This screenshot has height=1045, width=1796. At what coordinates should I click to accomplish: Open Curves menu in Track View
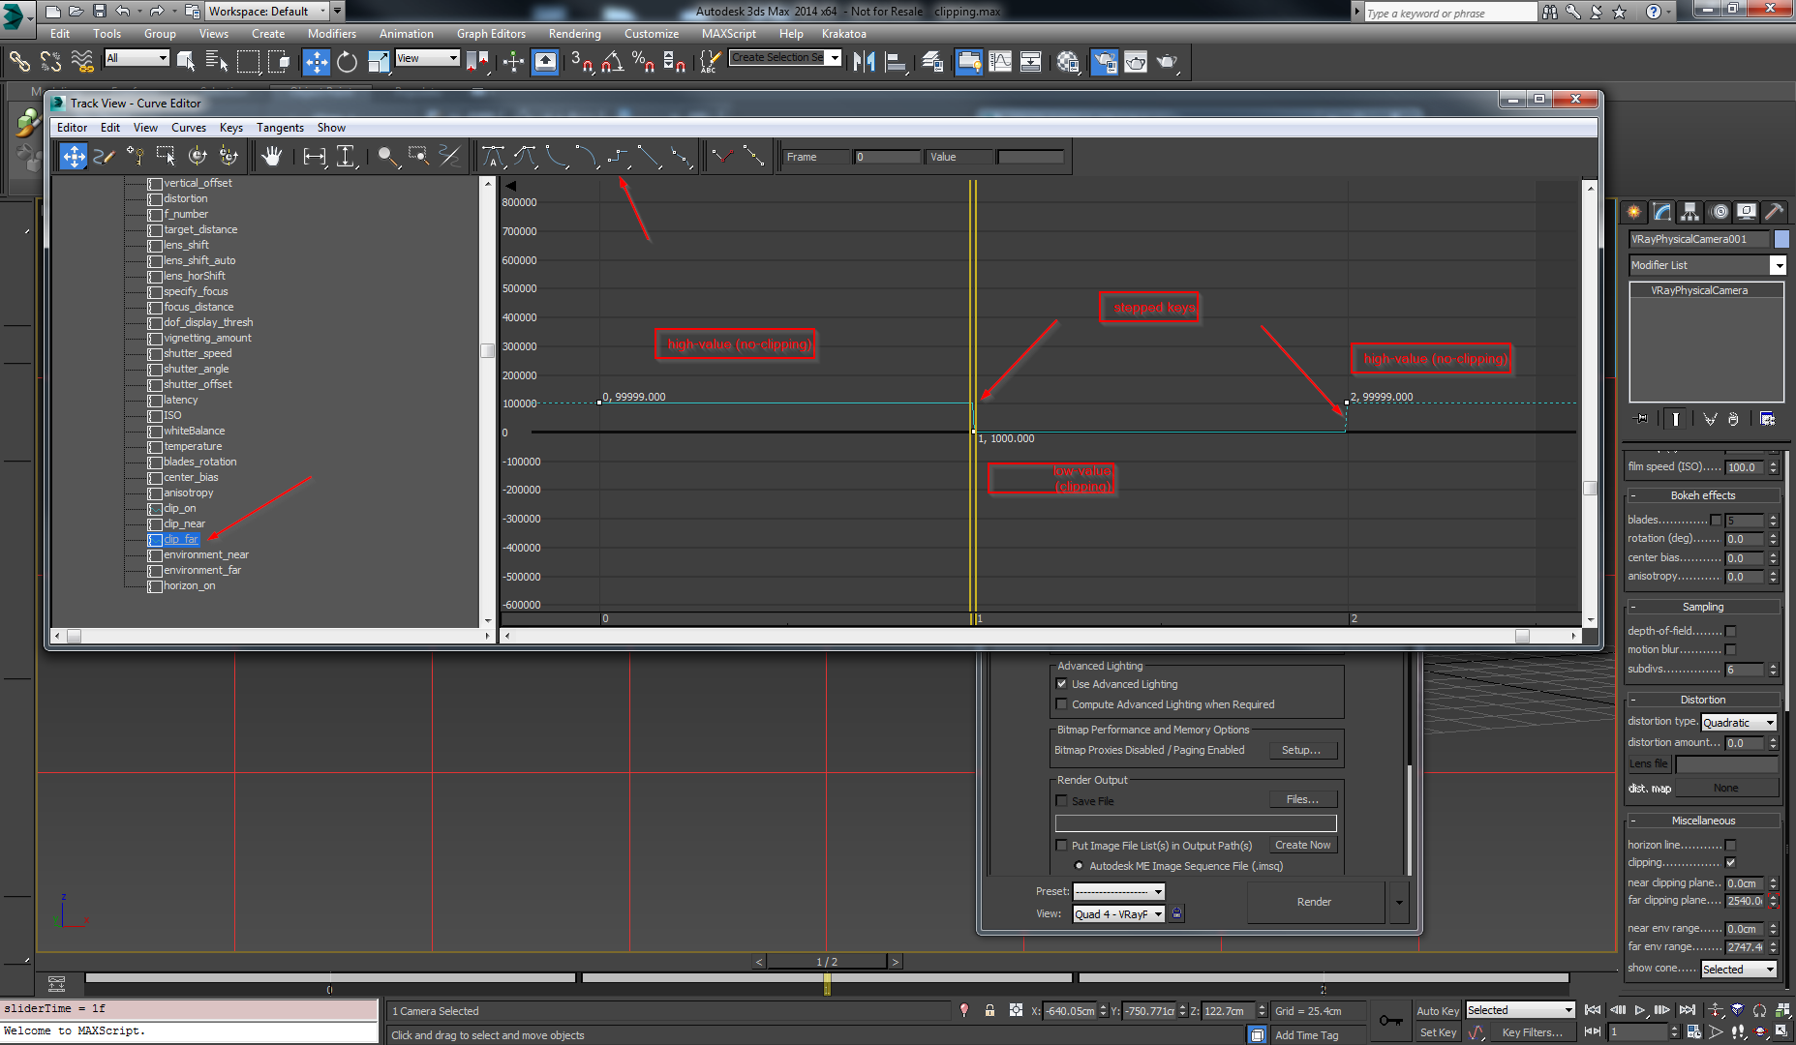[189, 128]
